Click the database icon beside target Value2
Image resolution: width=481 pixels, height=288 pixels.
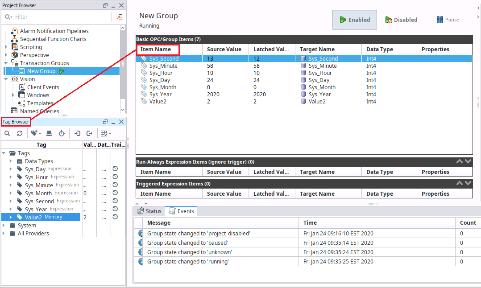pos(303,101)
